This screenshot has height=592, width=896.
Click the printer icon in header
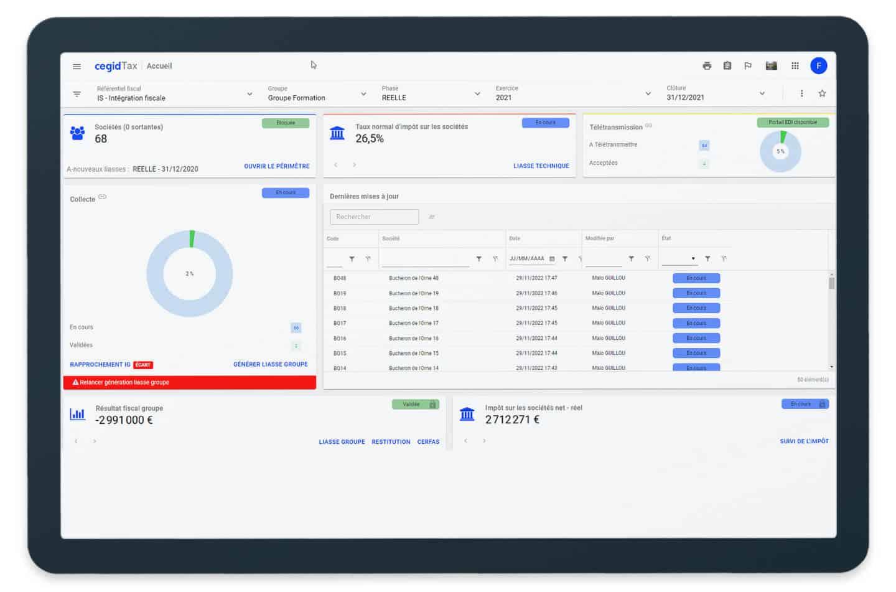(707, 66)
